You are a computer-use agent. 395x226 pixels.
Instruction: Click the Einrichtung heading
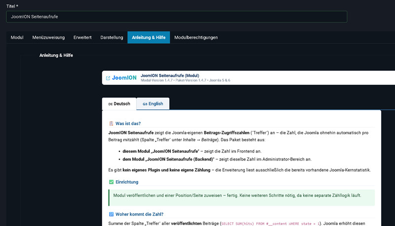127,182
